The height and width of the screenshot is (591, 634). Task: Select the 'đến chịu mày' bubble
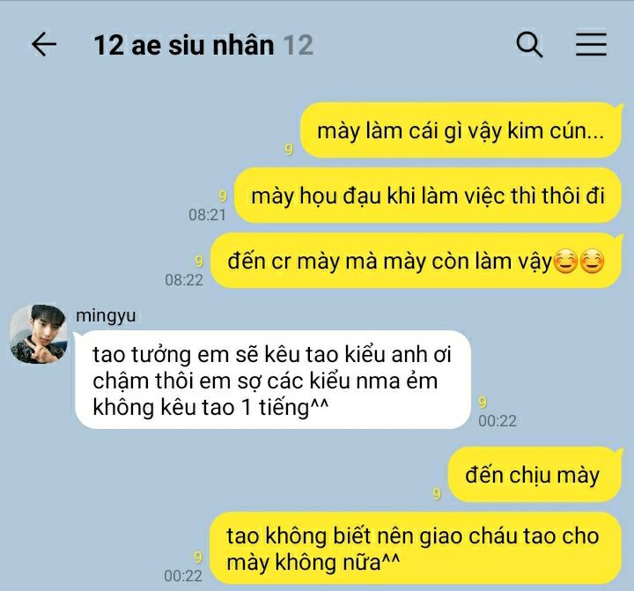(534, 475)
